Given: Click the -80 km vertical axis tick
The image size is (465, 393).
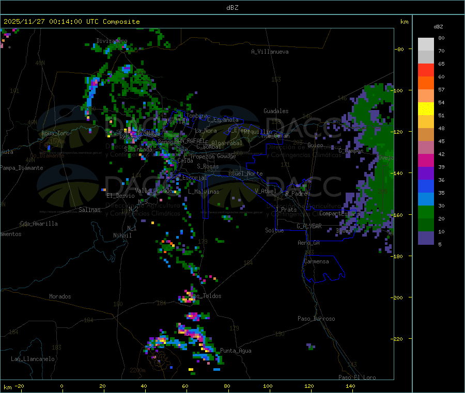Looking at the screenshot, I should click(x=399, y=49).
